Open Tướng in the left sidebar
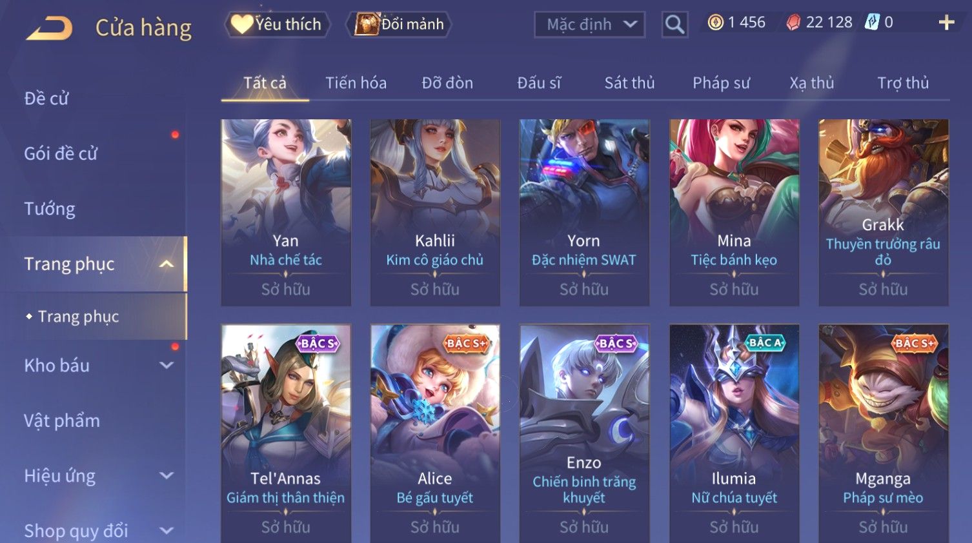972x543 pixels. (50, 209)
